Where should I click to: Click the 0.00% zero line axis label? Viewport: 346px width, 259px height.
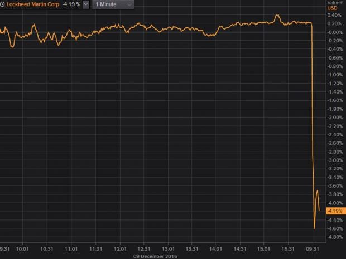(333, 32)
